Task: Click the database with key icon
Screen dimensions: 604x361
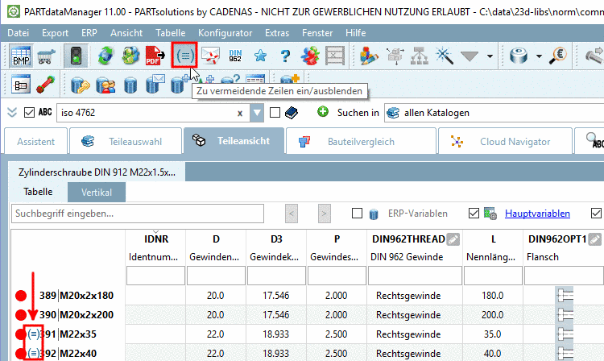Action: point(80,85)
